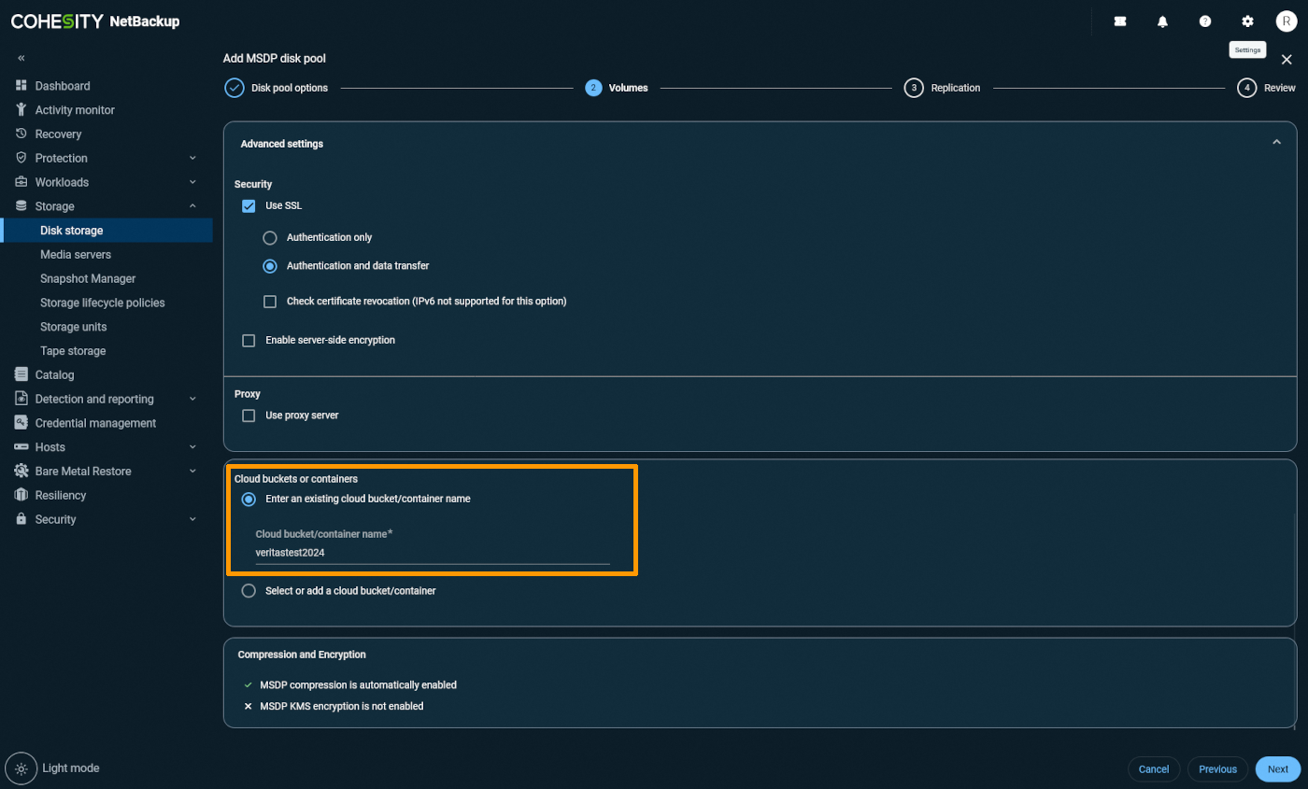The image size is (1308, 789).
Task: Open Storage lifecycle policies menu item
Action: (x=102, y=303)
